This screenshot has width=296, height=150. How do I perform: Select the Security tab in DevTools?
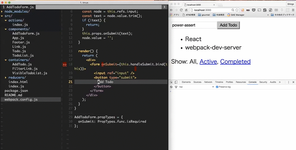[x=263, y=82]
